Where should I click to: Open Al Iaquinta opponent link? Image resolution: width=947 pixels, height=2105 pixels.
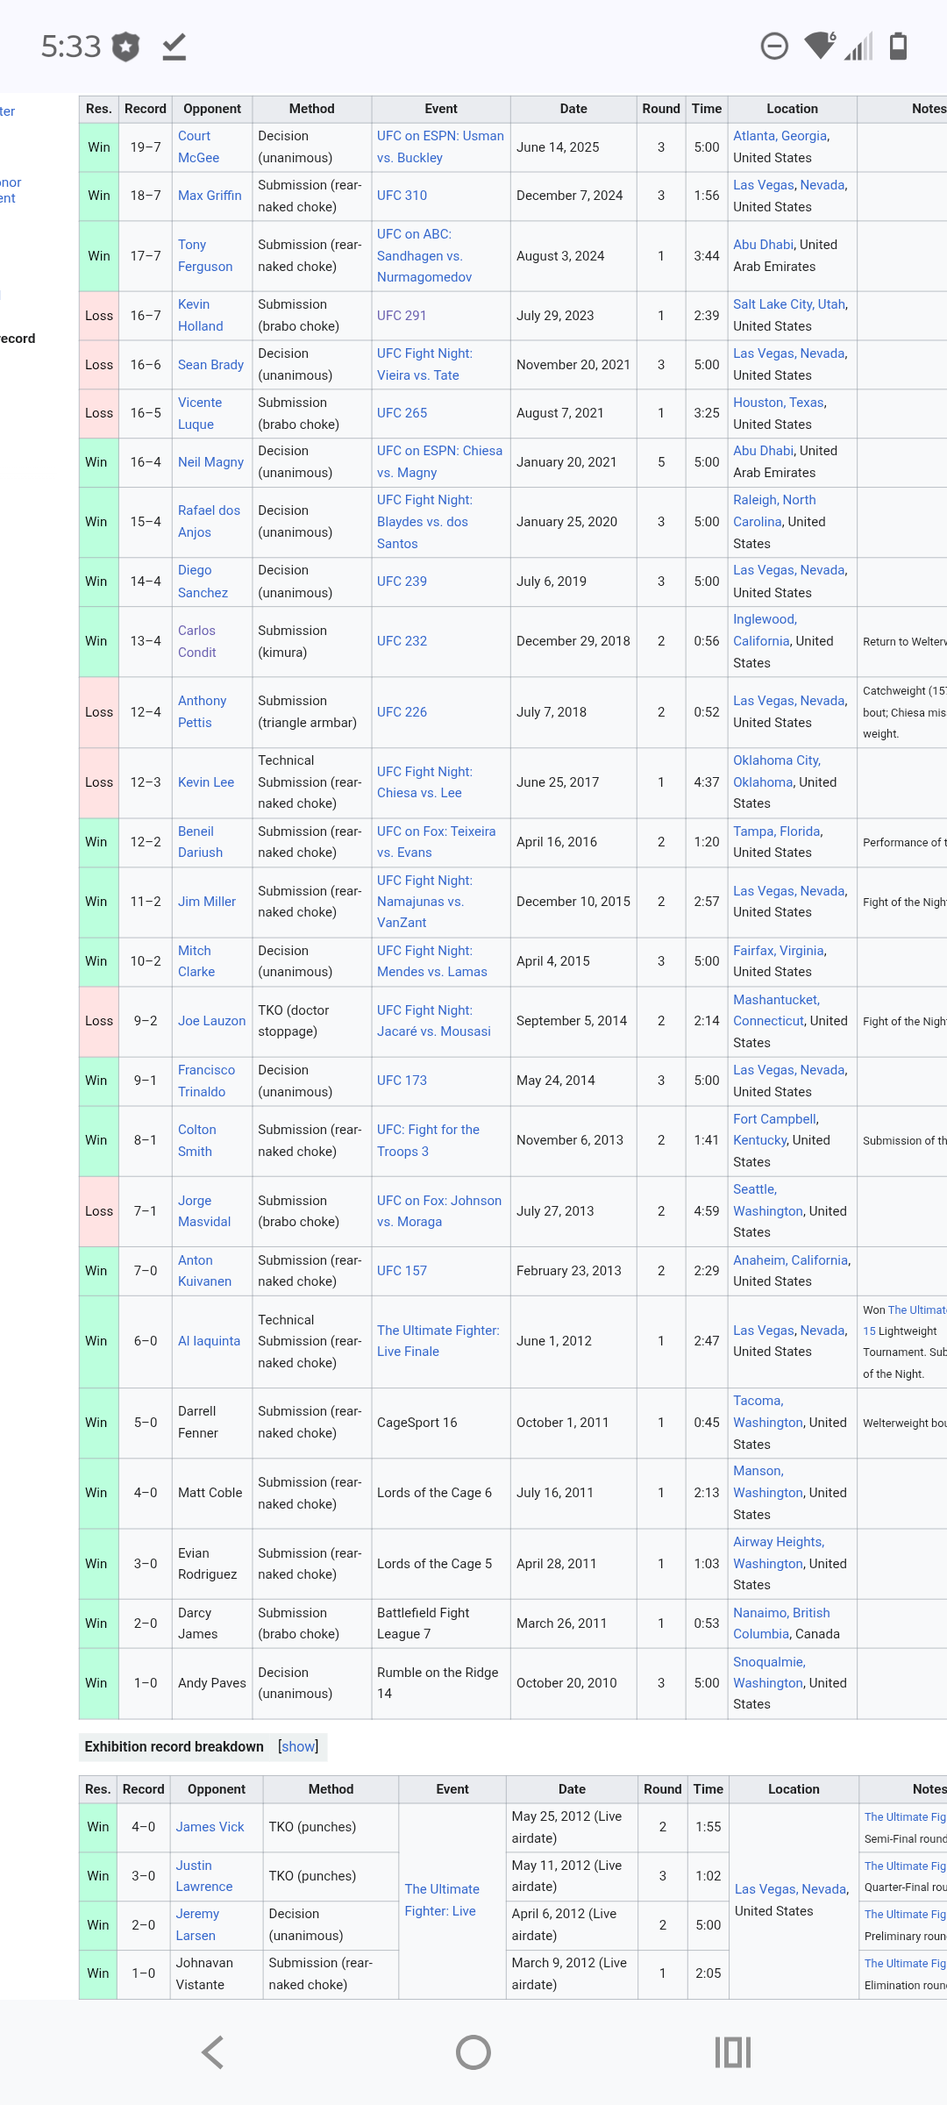pyautogui.click(x=209, y=1341)
